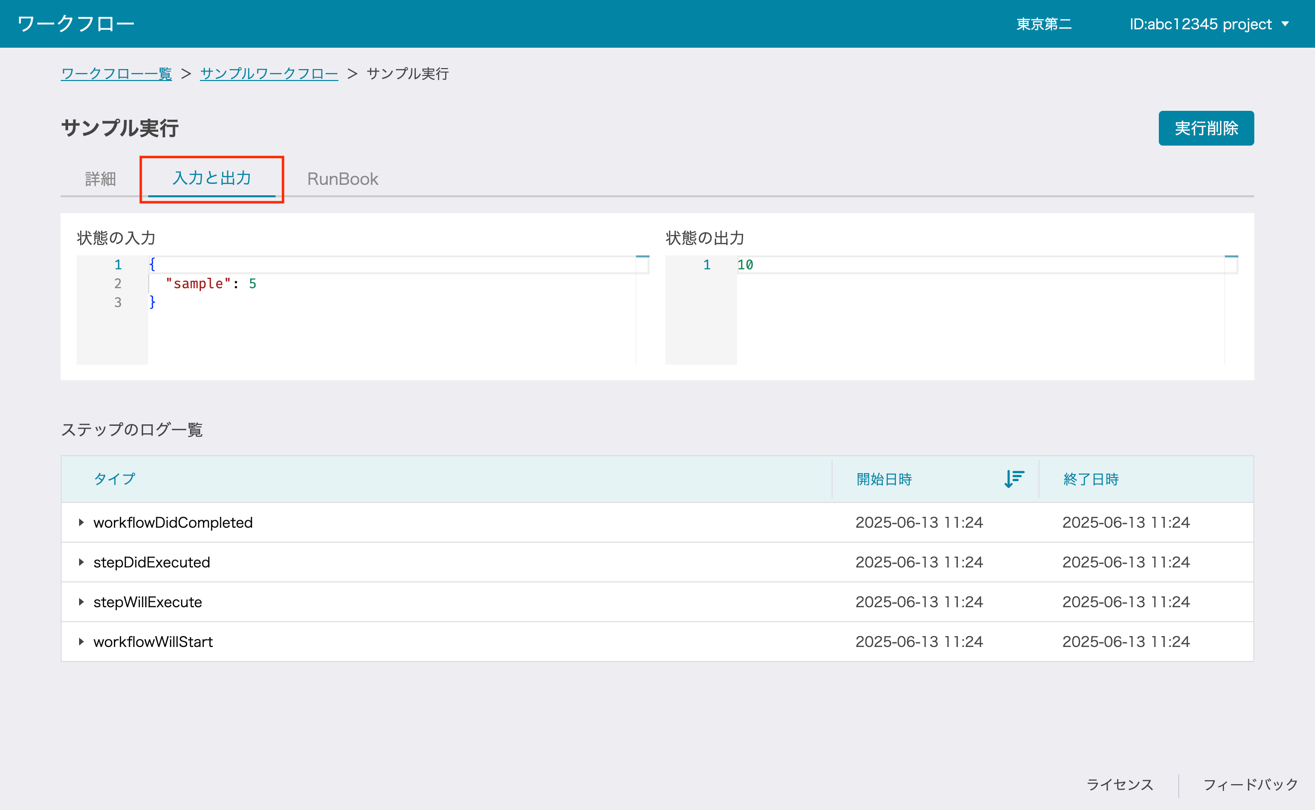Go to ワークフロー一覧 breadcrumb link
This screenshot has height=810, width=1315.
coord(116,74)
